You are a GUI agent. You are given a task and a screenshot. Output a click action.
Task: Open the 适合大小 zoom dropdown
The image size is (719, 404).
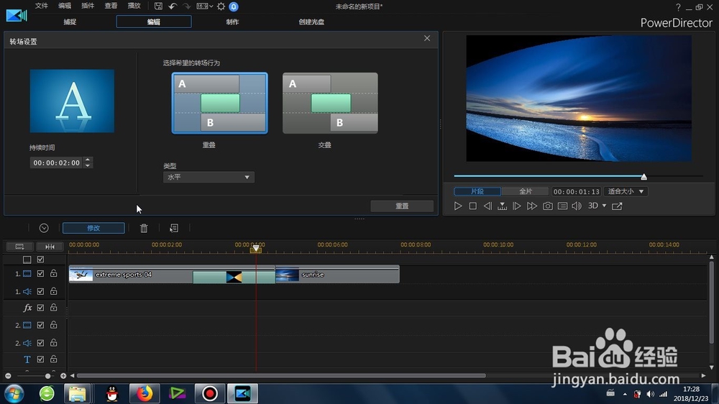(x=626, y=191)
